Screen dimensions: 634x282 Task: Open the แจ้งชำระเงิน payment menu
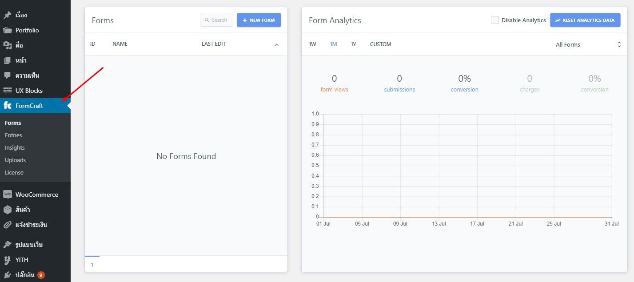point(35,225)
